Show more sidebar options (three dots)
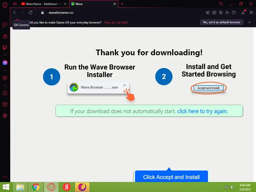The width and height of the screenshot is (256, 192). (5, 177)
